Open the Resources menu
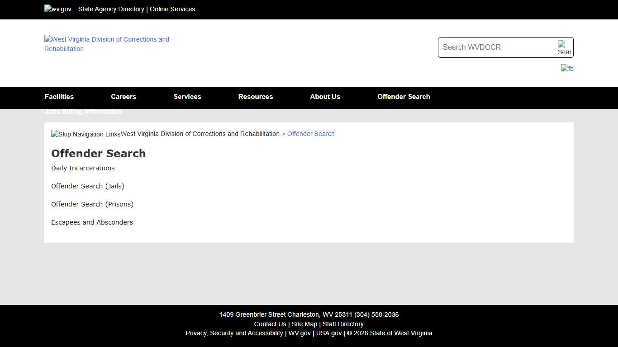618x347 pixels. pos(255,96)
